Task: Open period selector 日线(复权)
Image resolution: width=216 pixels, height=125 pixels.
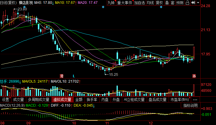Action: click(8, 3)
